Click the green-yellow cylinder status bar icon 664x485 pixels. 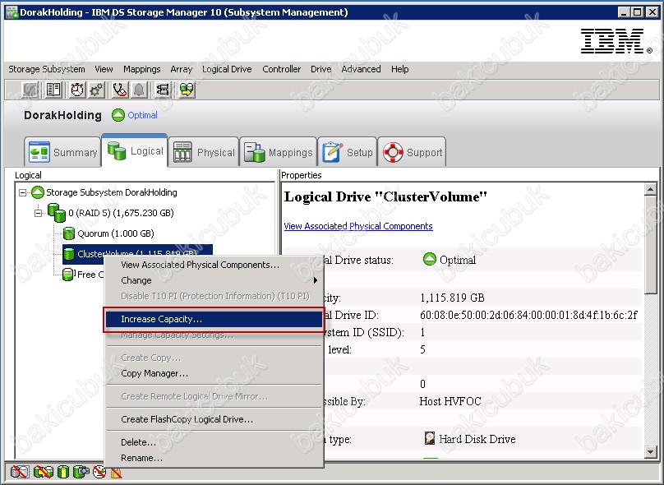point(63,472)
